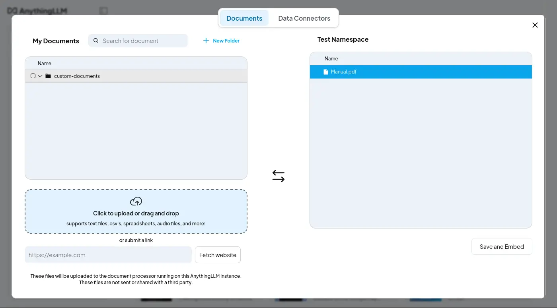557x308 pixels.
Task: Click the New Folder text link
Action: coord(226,41)
